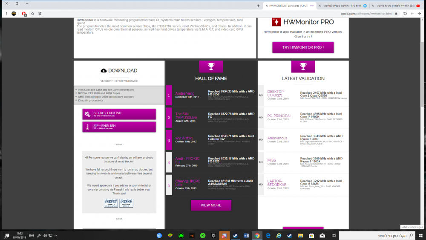Close the HWMONITOR tab

pos(267,6)
